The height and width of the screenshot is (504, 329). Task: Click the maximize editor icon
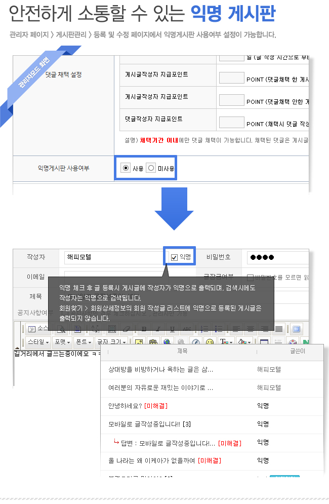coord(296,329)
